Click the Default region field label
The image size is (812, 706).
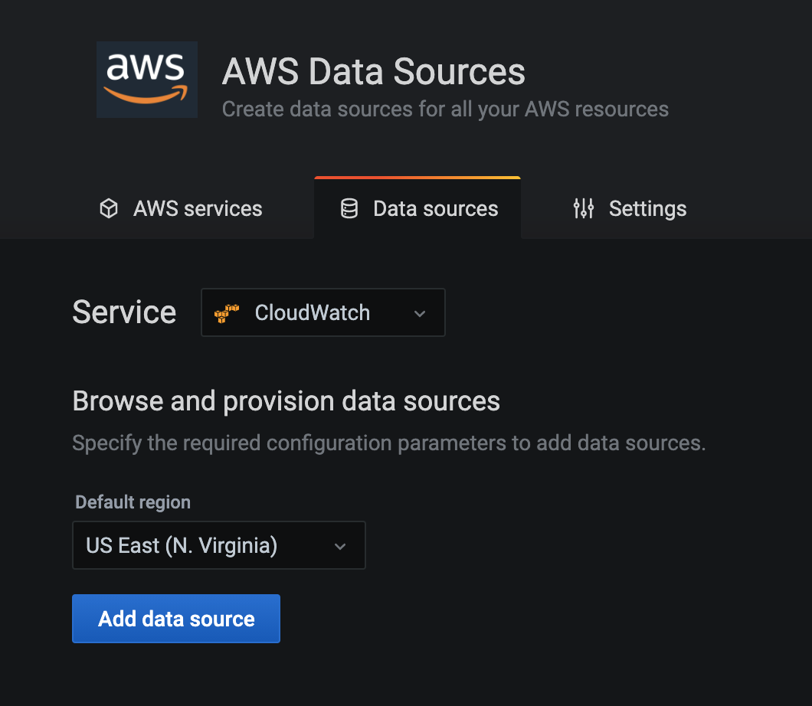point(133,502)
